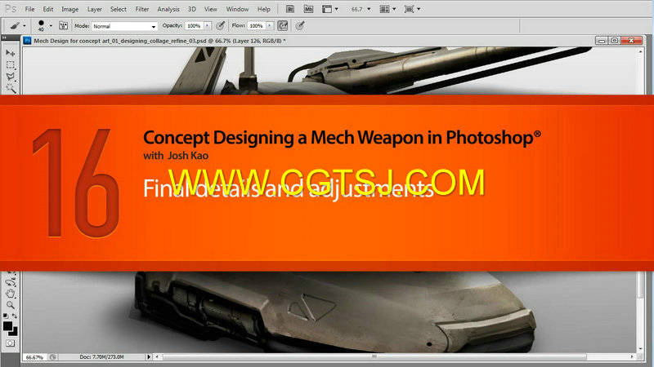Expand the collapsed tools panel arrows
The image size is (654, 367).
pos(4,38)
